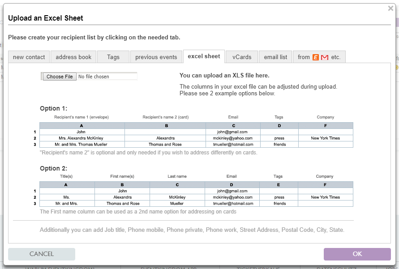Confirm with the purple OK button

357,254
